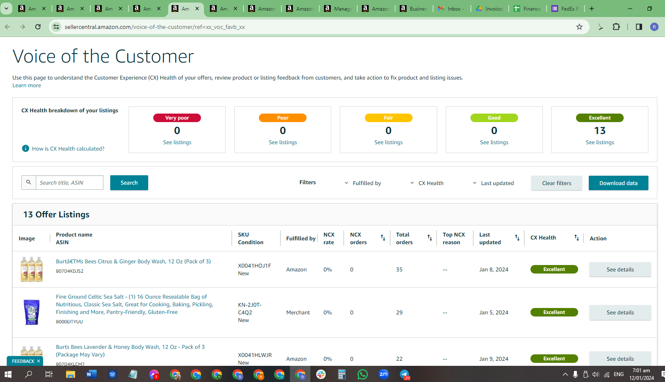Open Microsoft Word from the taskbar
The image size is (665, 382).
click(x=91, y=374)
